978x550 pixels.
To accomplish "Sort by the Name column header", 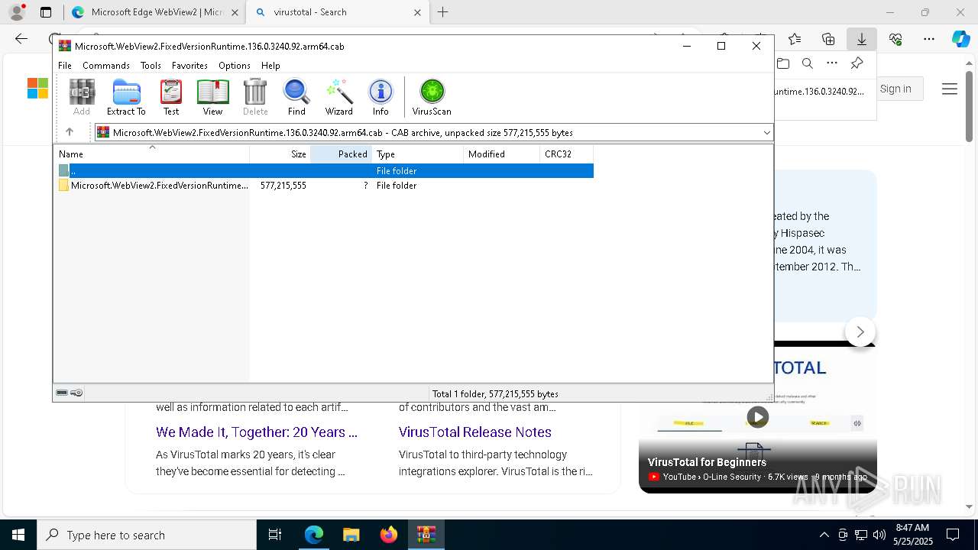I will click(151, 154).
